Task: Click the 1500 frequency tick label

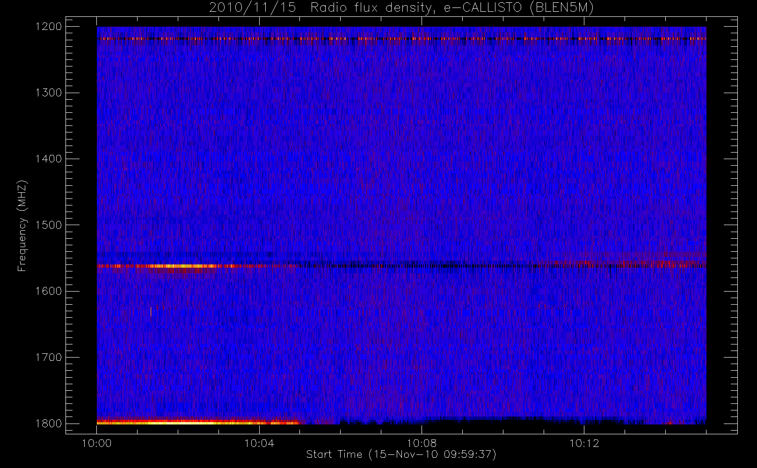Action: [x=49, y=225]
